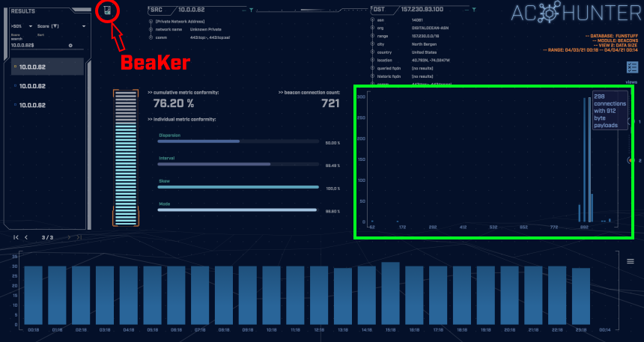The image size is (644, 342).
Task: Expand the range row circle icon
Action: 372,36
